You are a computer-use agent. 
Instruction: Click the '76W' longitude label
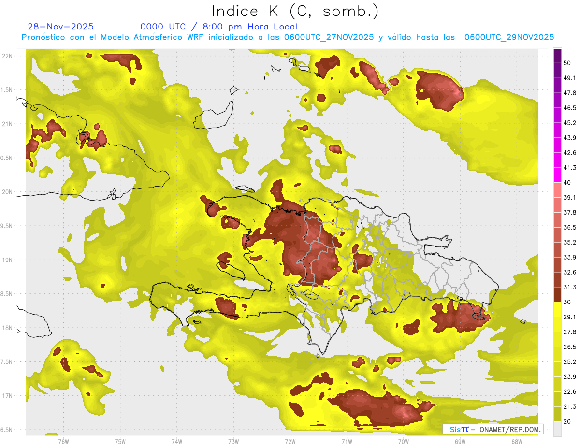(63, 441)
